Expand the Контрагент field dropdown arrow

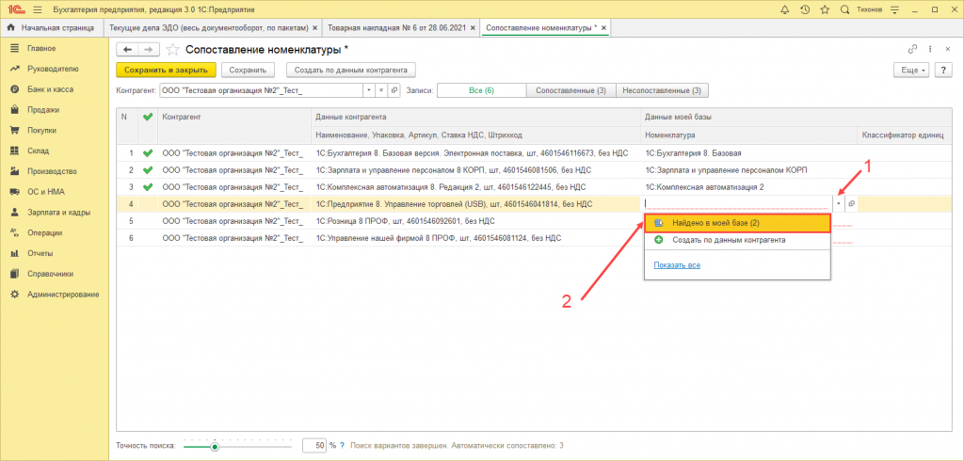[x=369, y=90]
